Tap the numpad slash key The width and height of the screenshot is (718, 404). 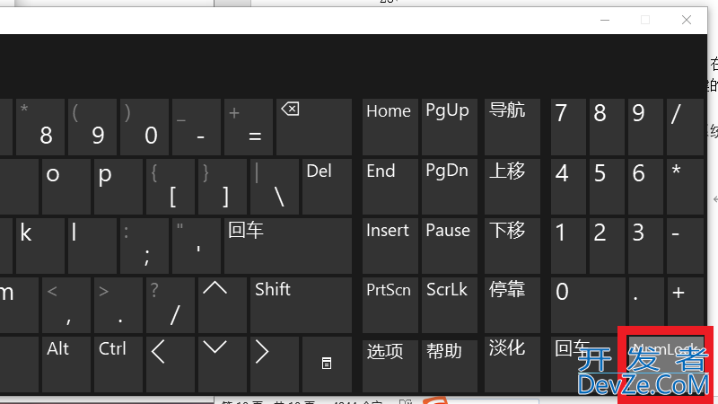pos(685,127)
